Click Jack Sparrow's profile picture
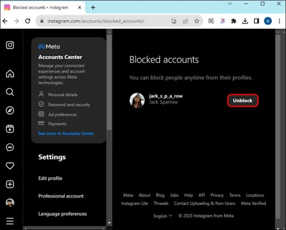Image resolution: width=286 pixels, height=230 pixels. click(137, 99)
